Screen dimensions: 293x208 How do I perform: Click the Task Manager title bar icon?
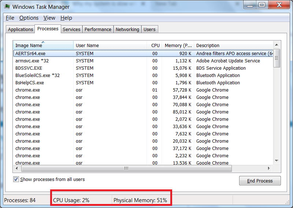tap(7, 7)
